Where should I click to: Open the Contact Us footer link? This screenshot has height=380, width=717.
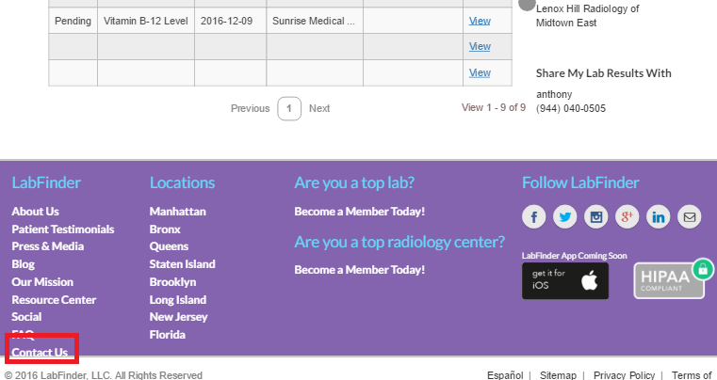(x=40, y=353)
